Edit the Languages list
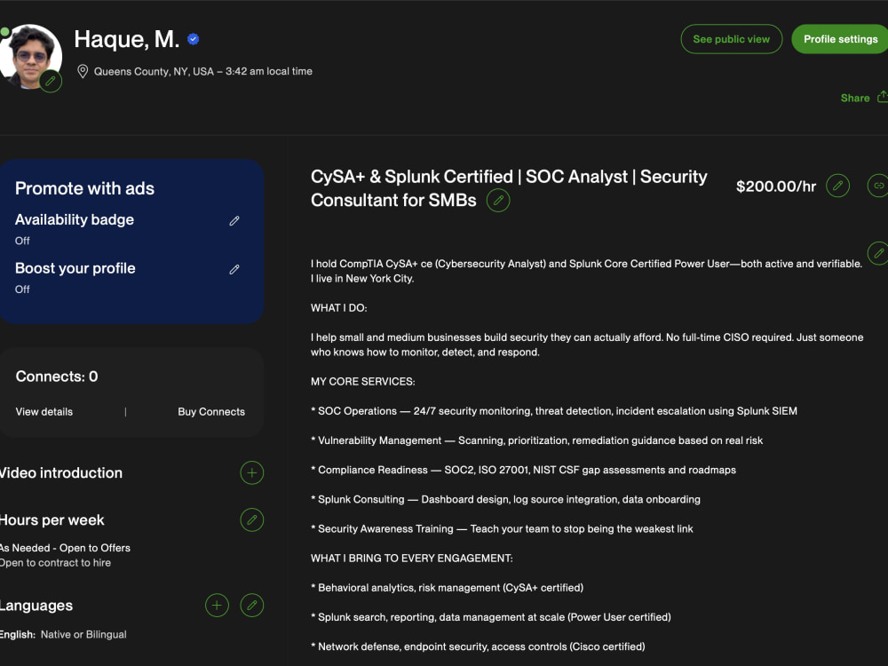Image resolution: width=888 pixels, height=666 pixels. pyautogui.click(x=252, y=606)
